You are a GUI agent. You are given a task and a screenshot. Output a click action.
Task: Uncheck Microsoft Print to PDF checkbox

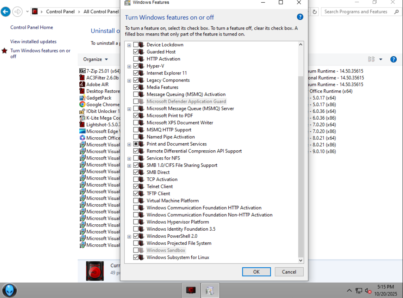click(x=136, y=115)
